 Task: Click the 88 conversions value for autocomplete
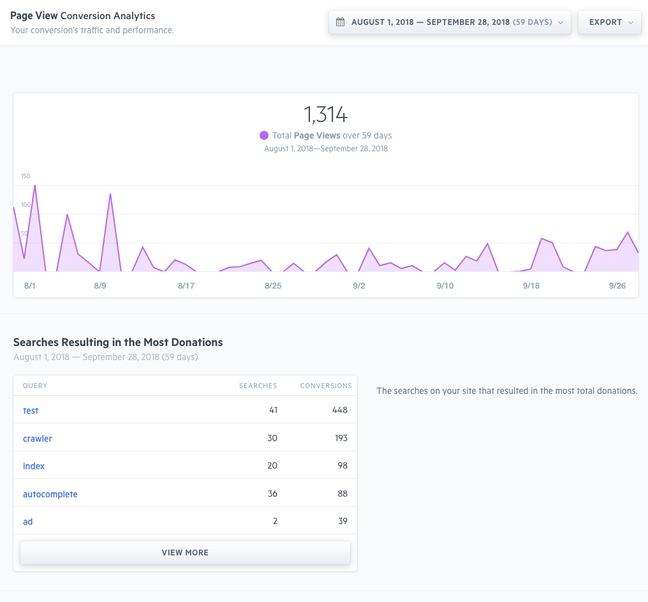[342, 493]
